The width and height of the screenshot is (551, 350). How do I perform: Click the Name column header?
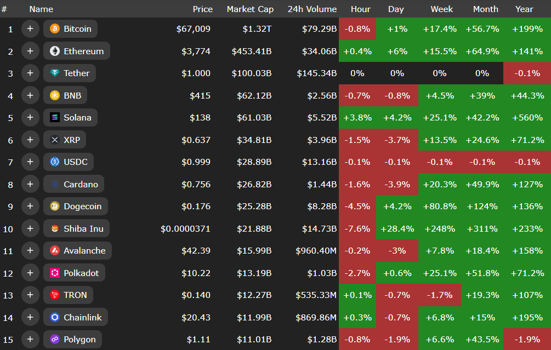point(41,9)
